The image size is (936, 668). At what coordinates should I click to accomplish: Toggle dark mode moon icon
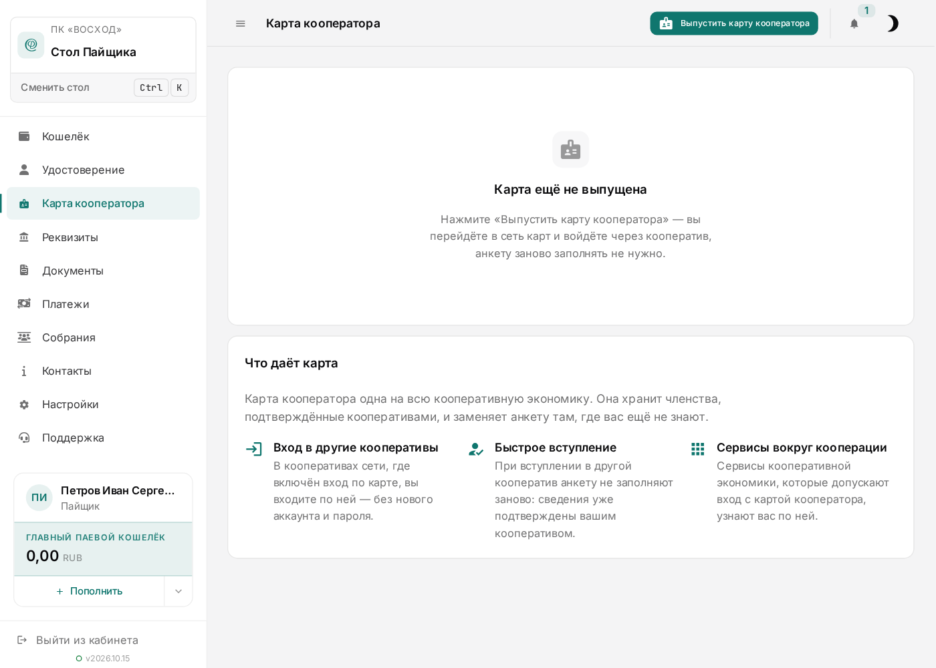[893, 23]
